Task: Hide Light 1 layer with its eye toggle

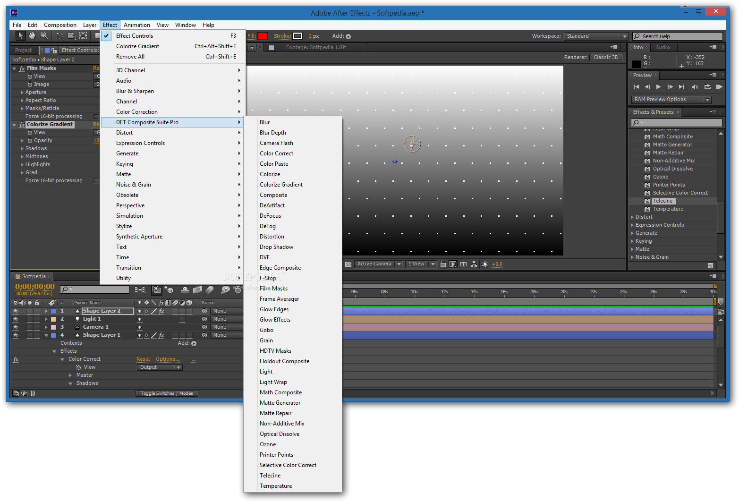Action: (x=16, y=319)
